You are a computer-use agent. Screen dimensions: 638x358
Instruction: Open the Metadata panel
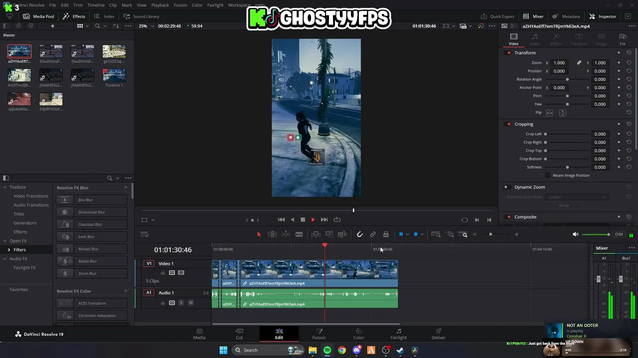pyautogui.click(x=566, y=16)
